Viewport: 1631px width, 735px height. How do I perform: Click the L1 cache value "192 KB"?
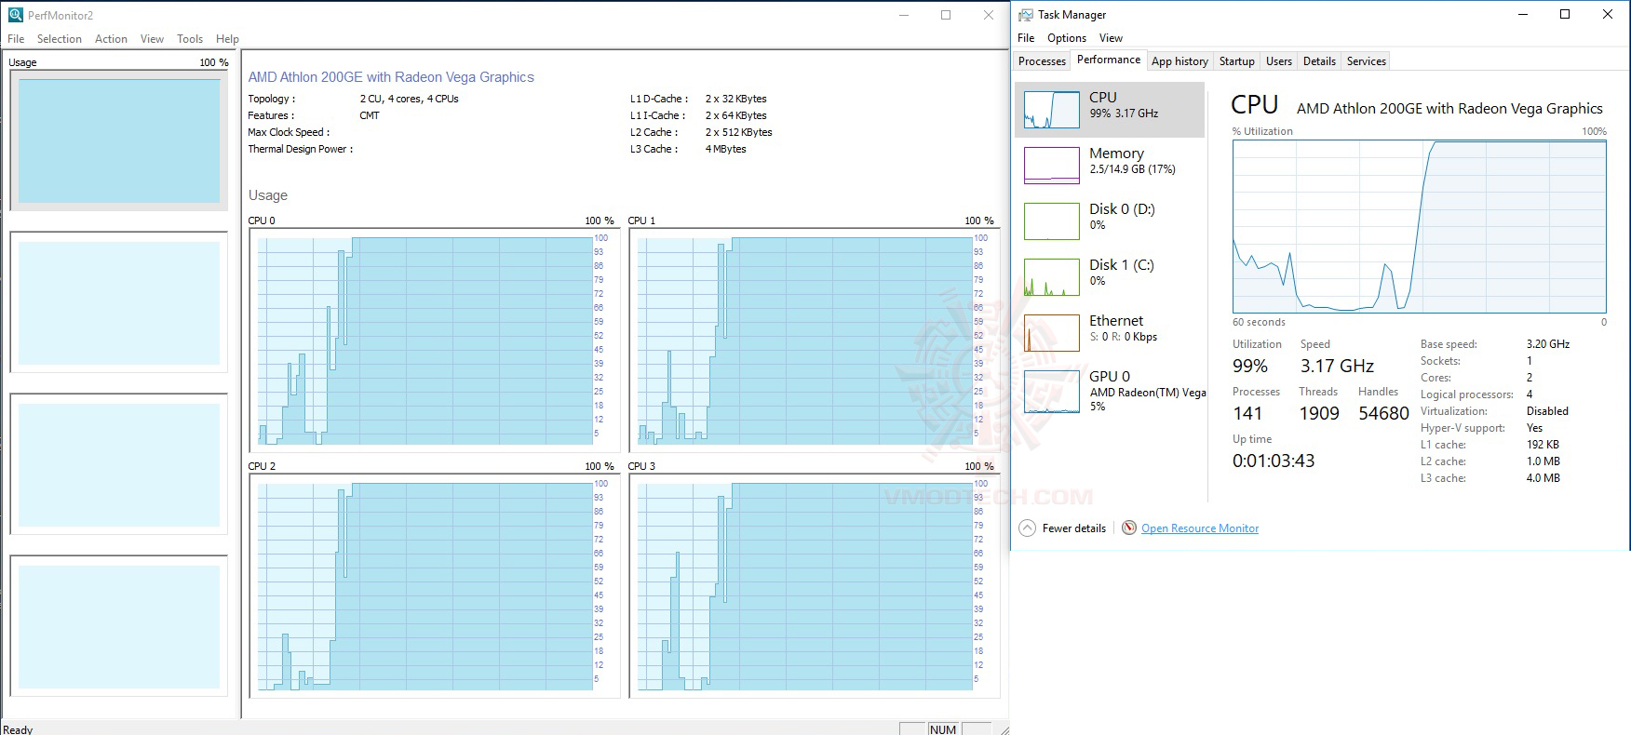(x=1543, y=445)
